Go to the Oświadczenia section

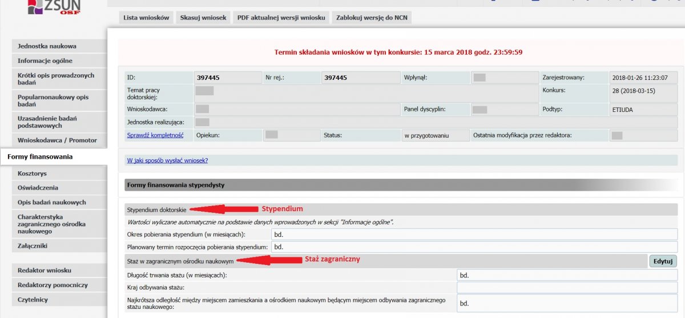click(x=38, y=188)
